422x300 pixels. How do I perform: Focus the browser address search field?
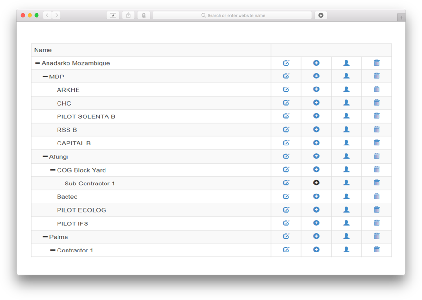[x=232, y=15]
